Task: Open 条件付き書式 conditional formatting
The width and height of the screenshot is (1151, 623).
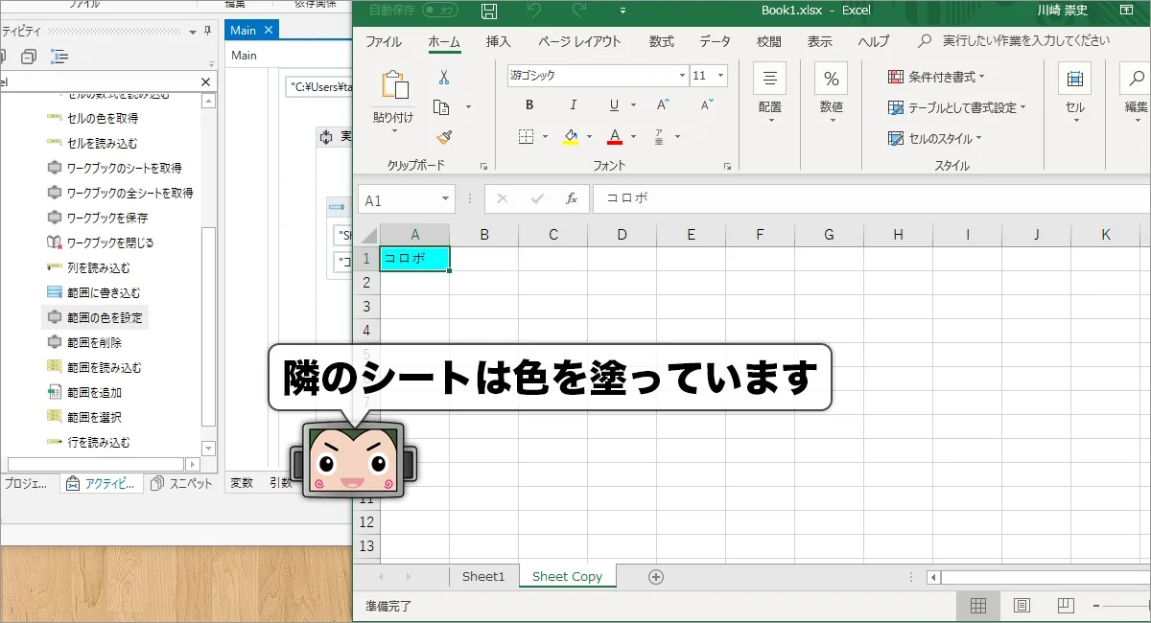Action: click(x=936, y=77)
